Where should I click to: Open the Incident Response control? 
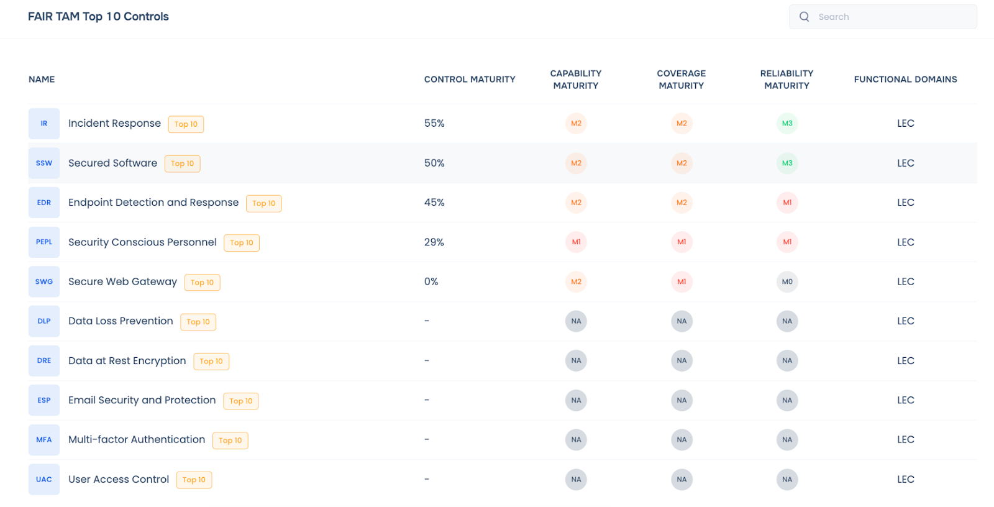[x=114, y=124]
